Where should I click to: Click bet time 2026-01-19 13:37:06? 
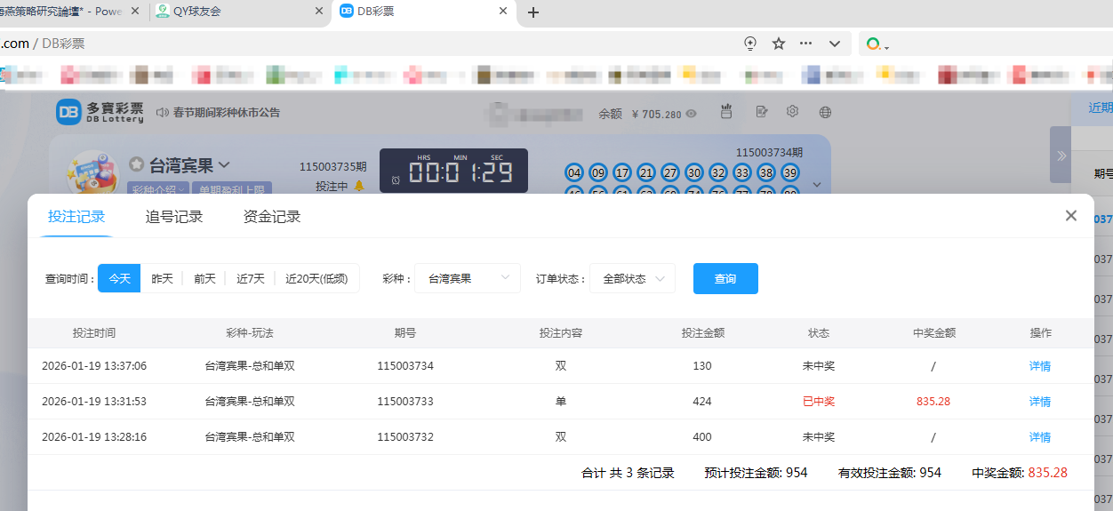(x=94, y=366)
